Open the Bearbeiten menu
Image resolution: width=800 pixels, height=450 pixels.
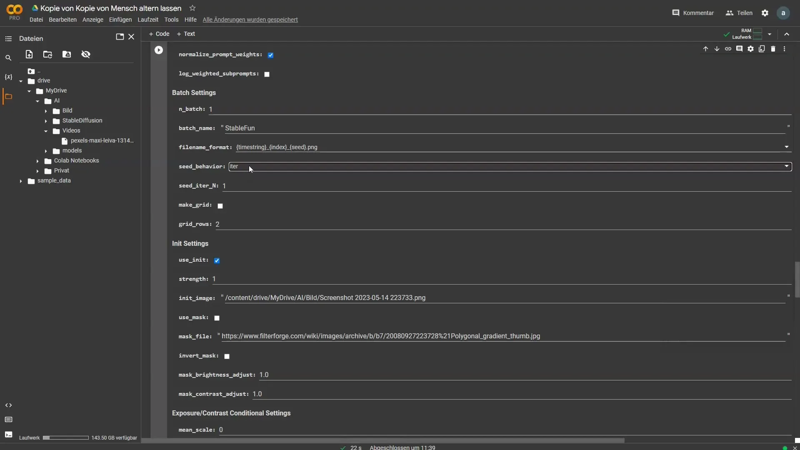pyautogui.click(x=62, y=20)
